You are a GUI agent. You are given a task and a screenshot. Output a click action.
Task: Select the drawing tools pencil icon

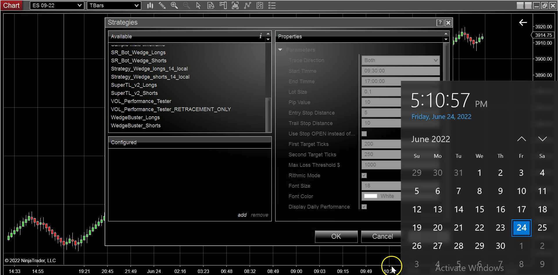pyautogui.click(x=162, y=6)
